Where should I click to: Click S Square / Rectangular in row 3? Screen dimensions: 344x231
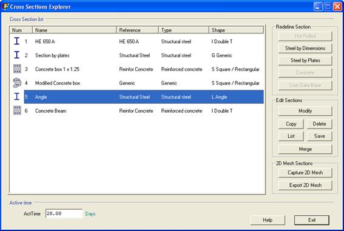(235, 69)
